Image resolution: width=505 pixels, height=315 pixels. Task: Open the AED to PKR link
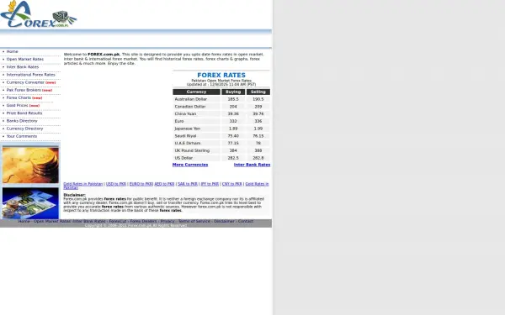click(164, 184)
